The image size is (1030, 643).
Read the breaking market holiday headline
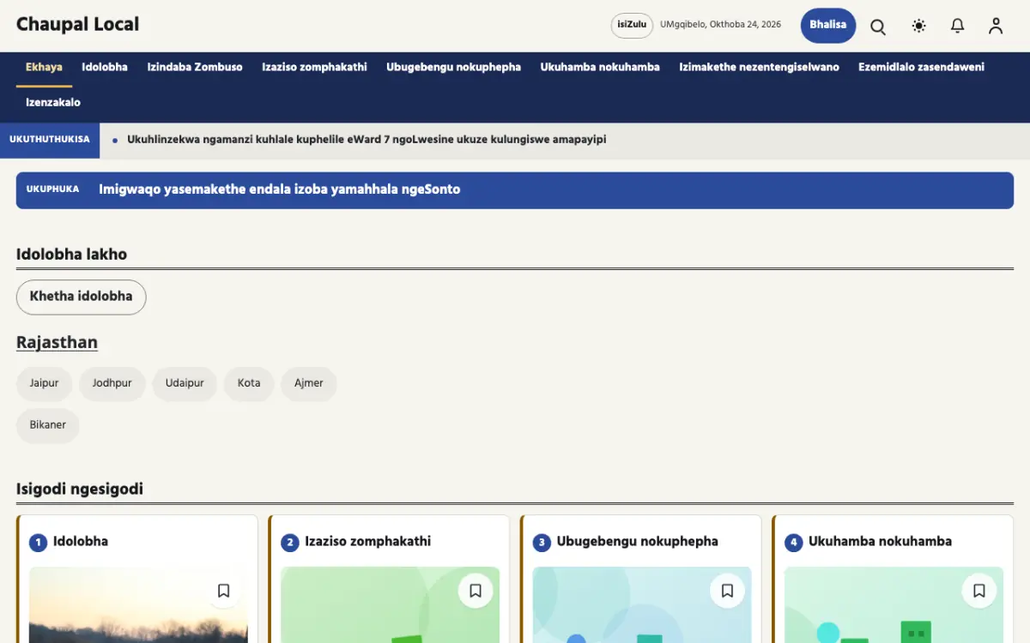click(280, 189)
